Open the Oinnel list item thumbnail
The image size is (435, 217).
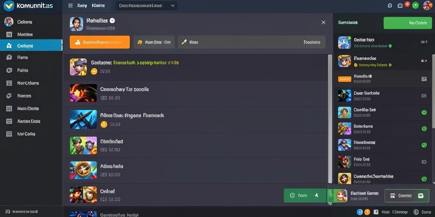[x=84, y=195]
